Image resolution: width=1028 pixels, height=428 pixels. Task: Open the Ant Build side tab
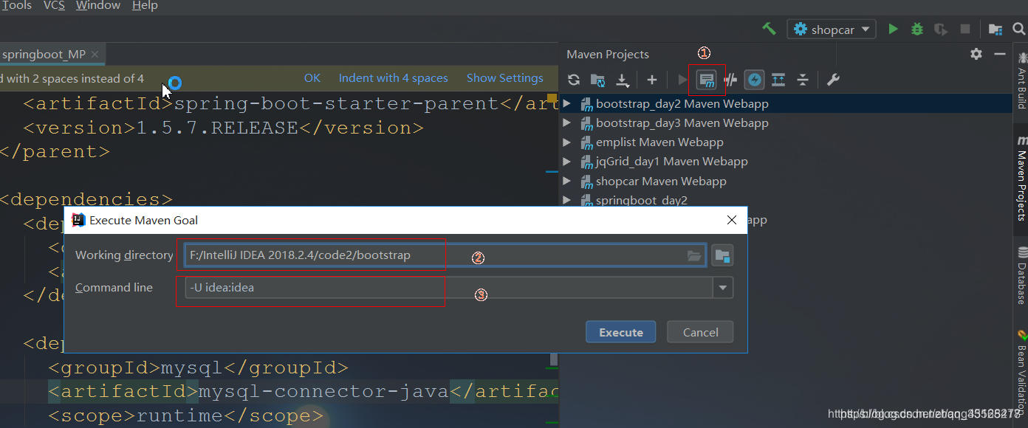click(1021, 80)
